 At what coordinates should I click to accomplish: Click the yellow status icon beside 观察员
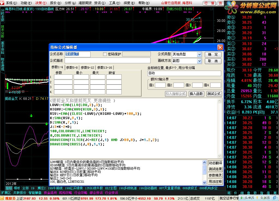pyautogui.click(x=2, y=198)
